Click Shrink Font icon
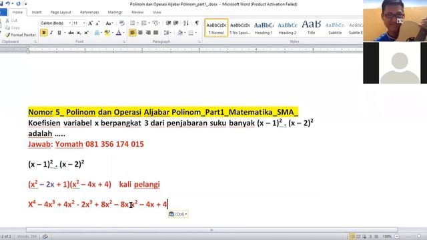This screenshot has height=240, width=427. click(x=97, y=23)
